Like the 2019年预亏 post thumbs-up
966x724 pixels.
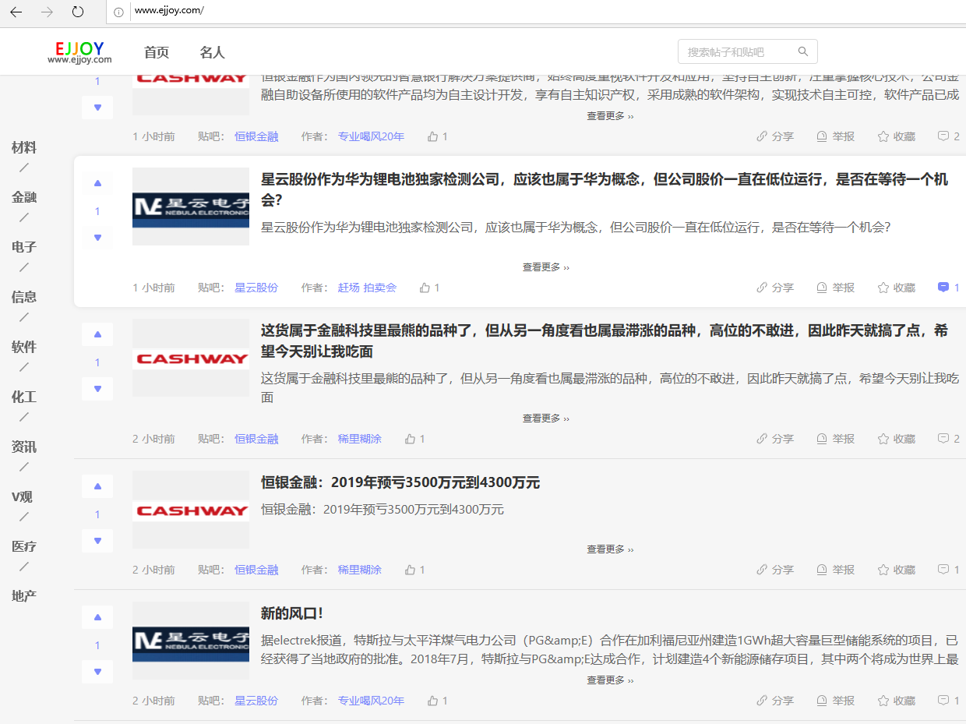pos(414,570)
